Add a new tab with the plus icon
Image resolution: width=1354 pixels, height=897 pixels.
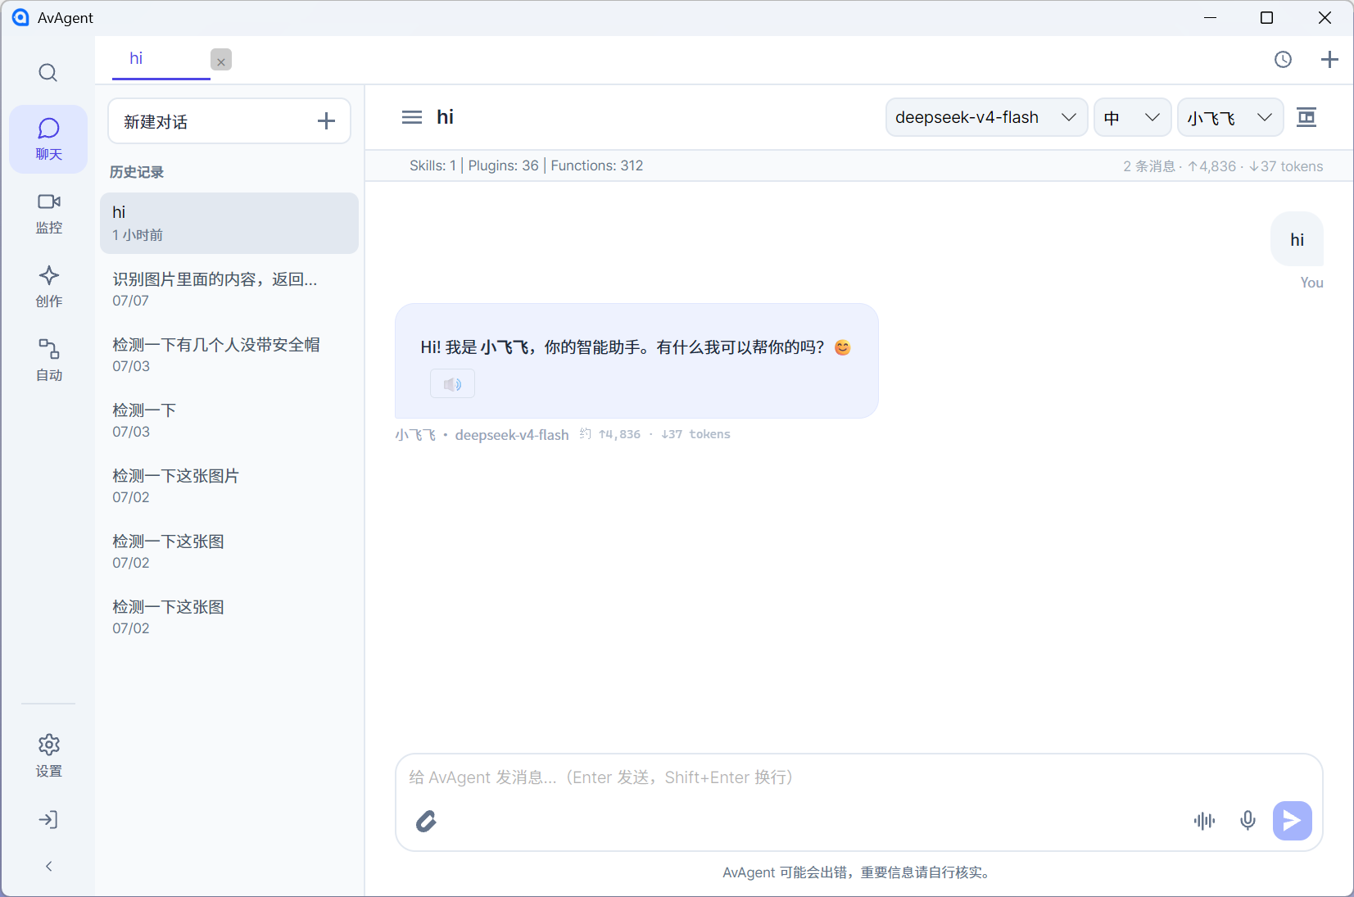(x=1329, y=59)
